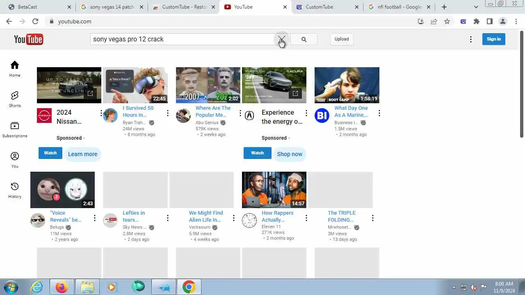This screenshot has width=525, height=295.
Task: Launch Internet Explorer from taskbar
Action: click(x=37, y=287)
